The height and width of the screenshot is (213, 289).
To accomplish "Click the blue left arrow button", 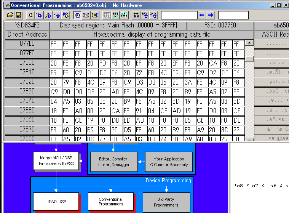I will coord(202,15).
